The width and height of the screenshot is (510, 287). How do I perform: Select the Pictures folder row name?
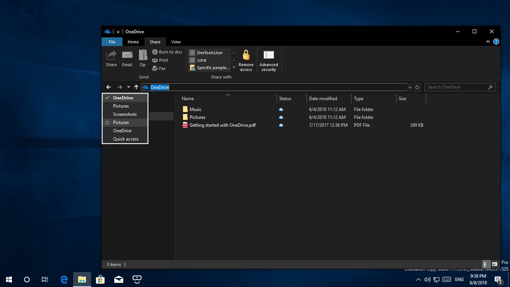click(x=197, y=117)
